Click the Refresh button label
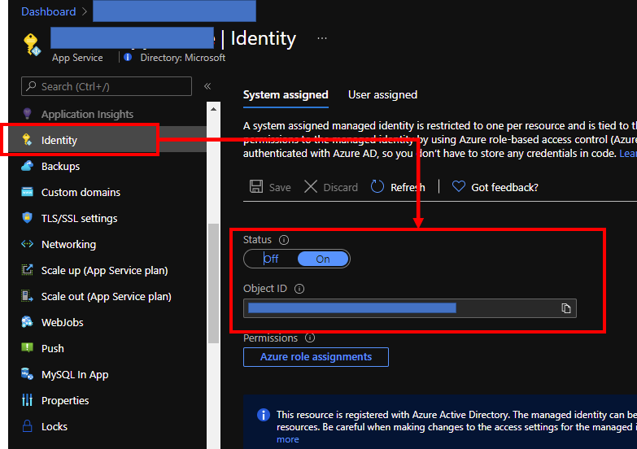The image size is (637, 449). point(408,187)
